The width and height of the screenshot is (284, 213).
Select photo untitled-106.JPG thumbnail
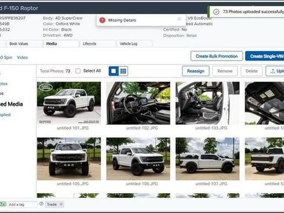[x=139, y=159]
